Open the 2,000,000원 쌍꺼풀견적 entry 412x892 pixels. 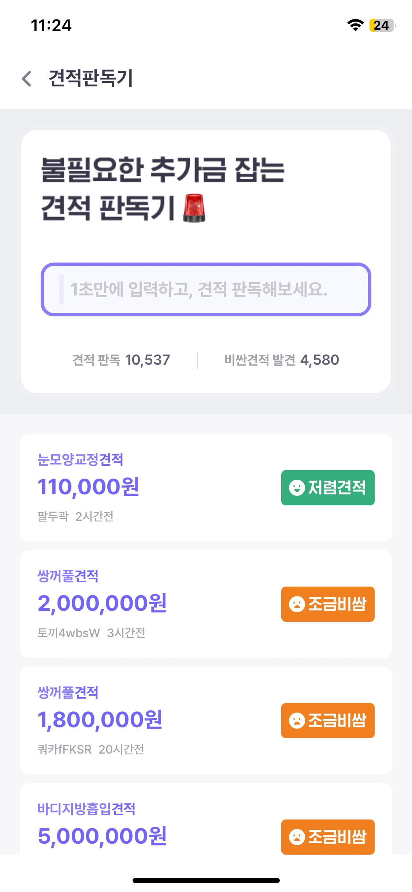coord(146,604)
